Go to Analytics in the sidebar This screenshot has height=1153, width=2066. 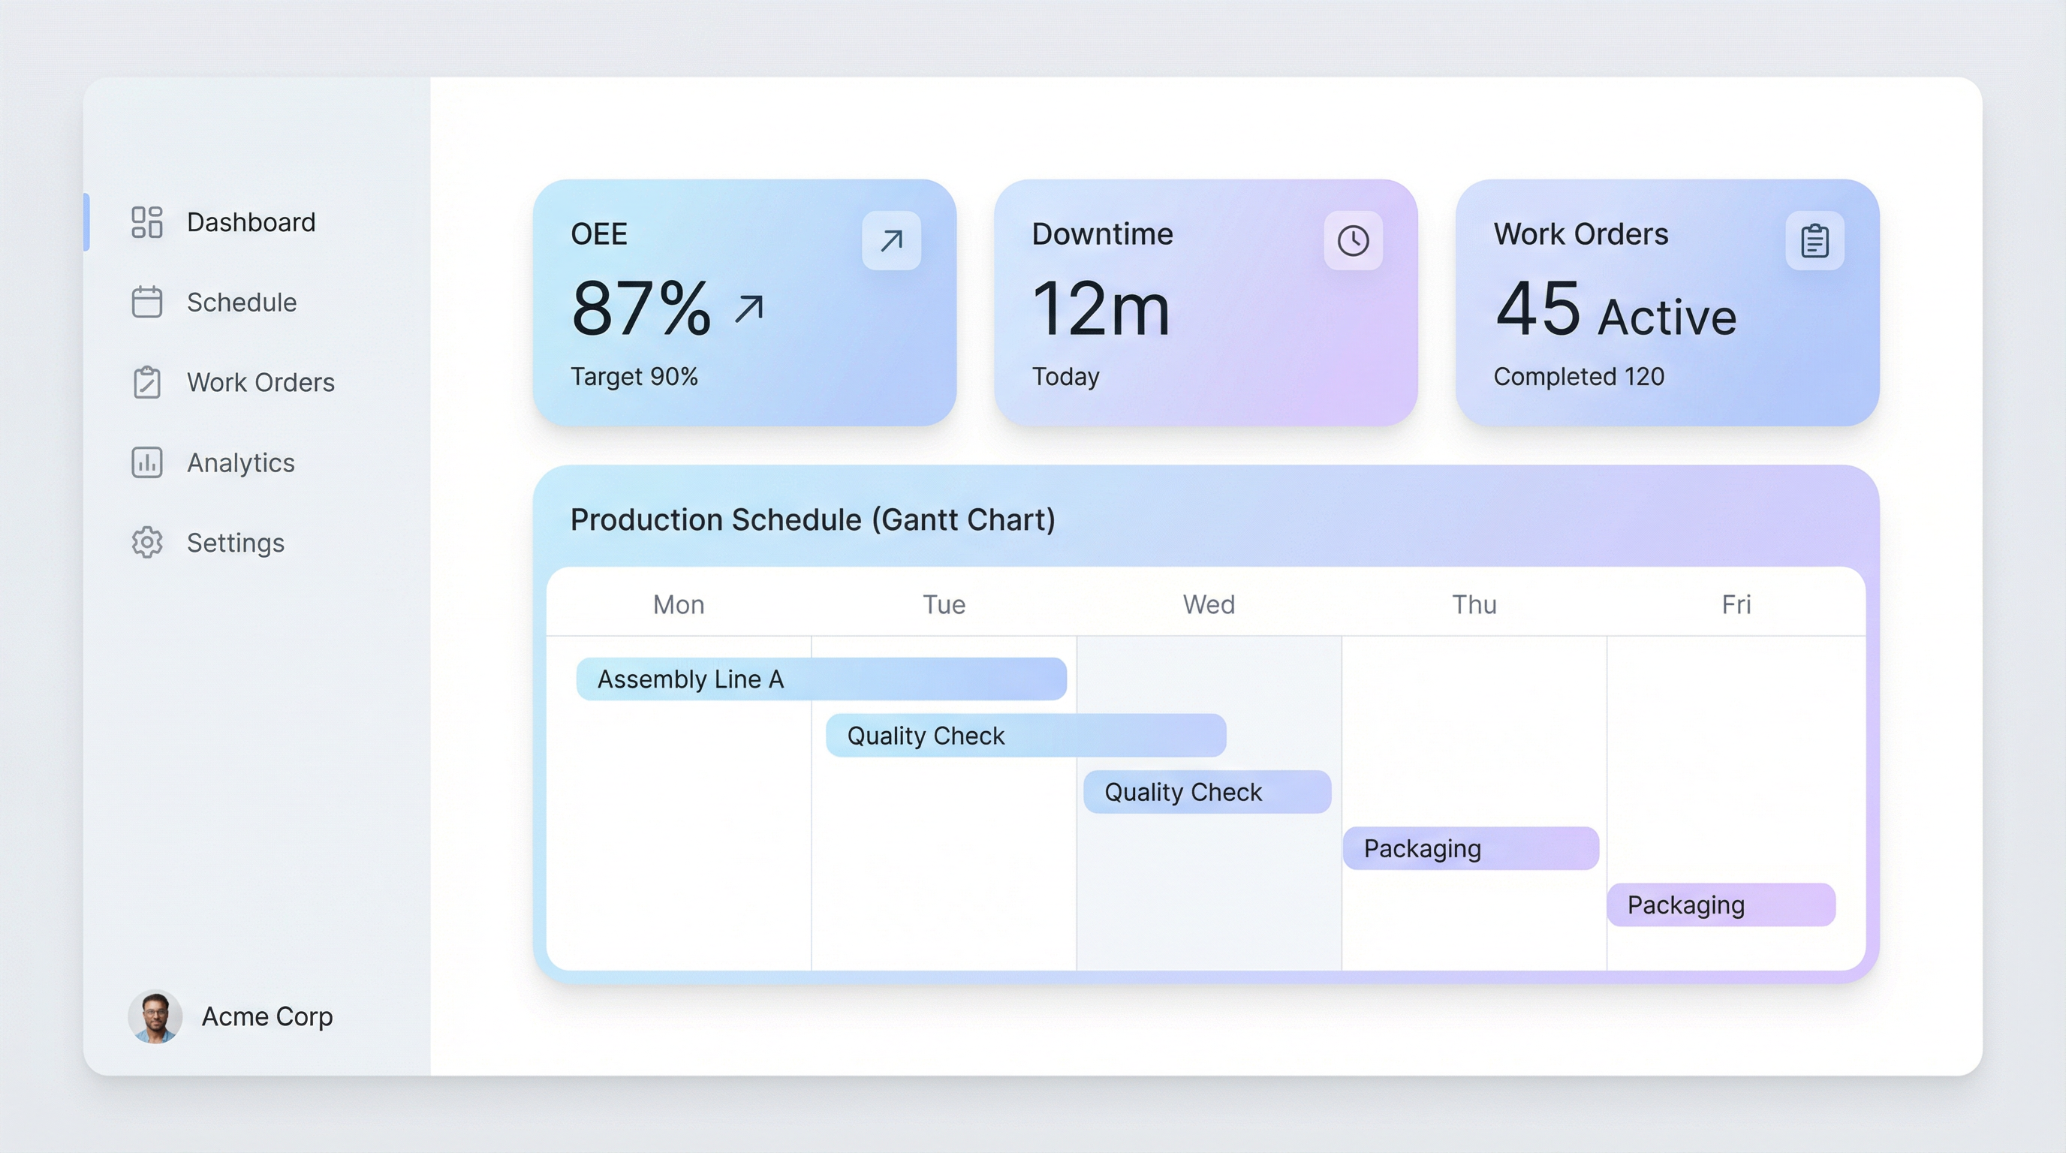point(240,462)
